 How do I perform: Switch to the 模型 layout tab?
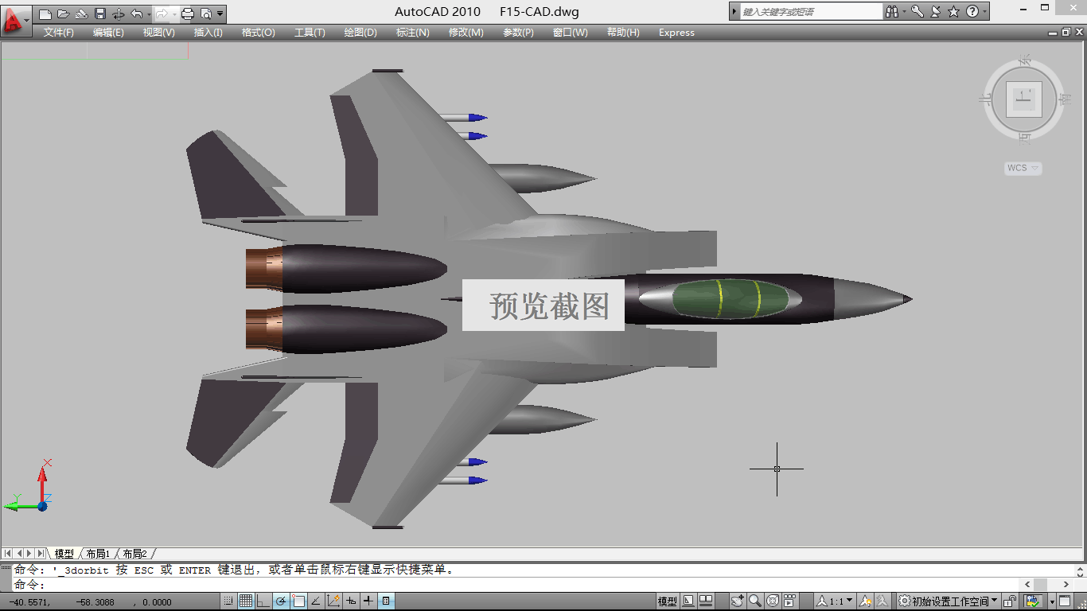64,554
